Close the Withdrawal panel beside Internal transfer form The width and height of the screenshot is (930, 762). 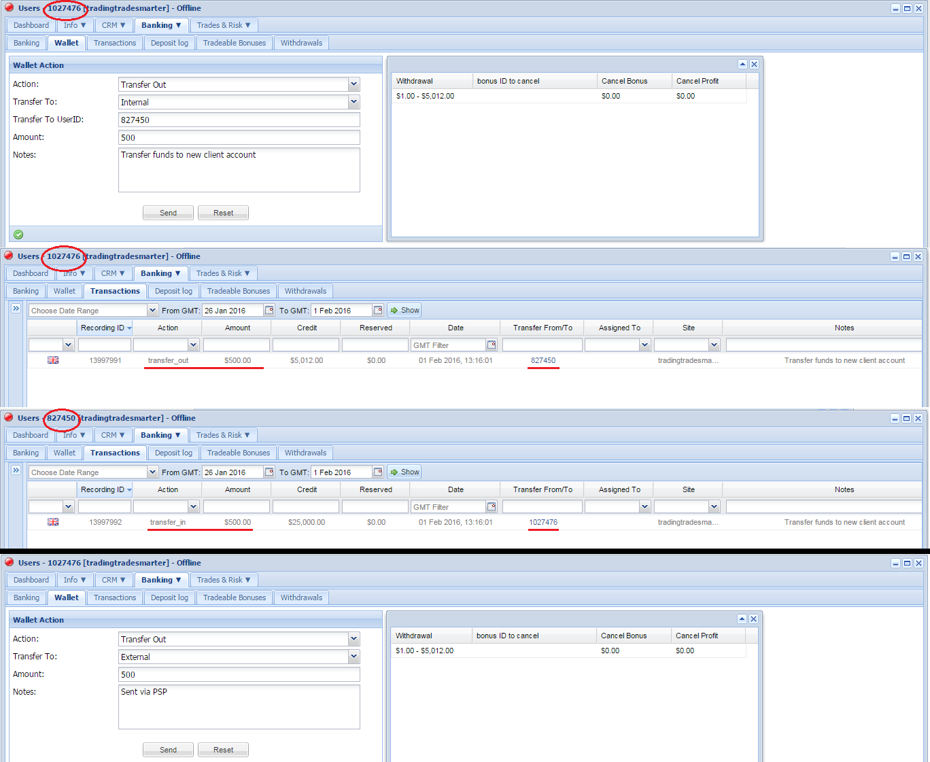(x=754, y=65)
